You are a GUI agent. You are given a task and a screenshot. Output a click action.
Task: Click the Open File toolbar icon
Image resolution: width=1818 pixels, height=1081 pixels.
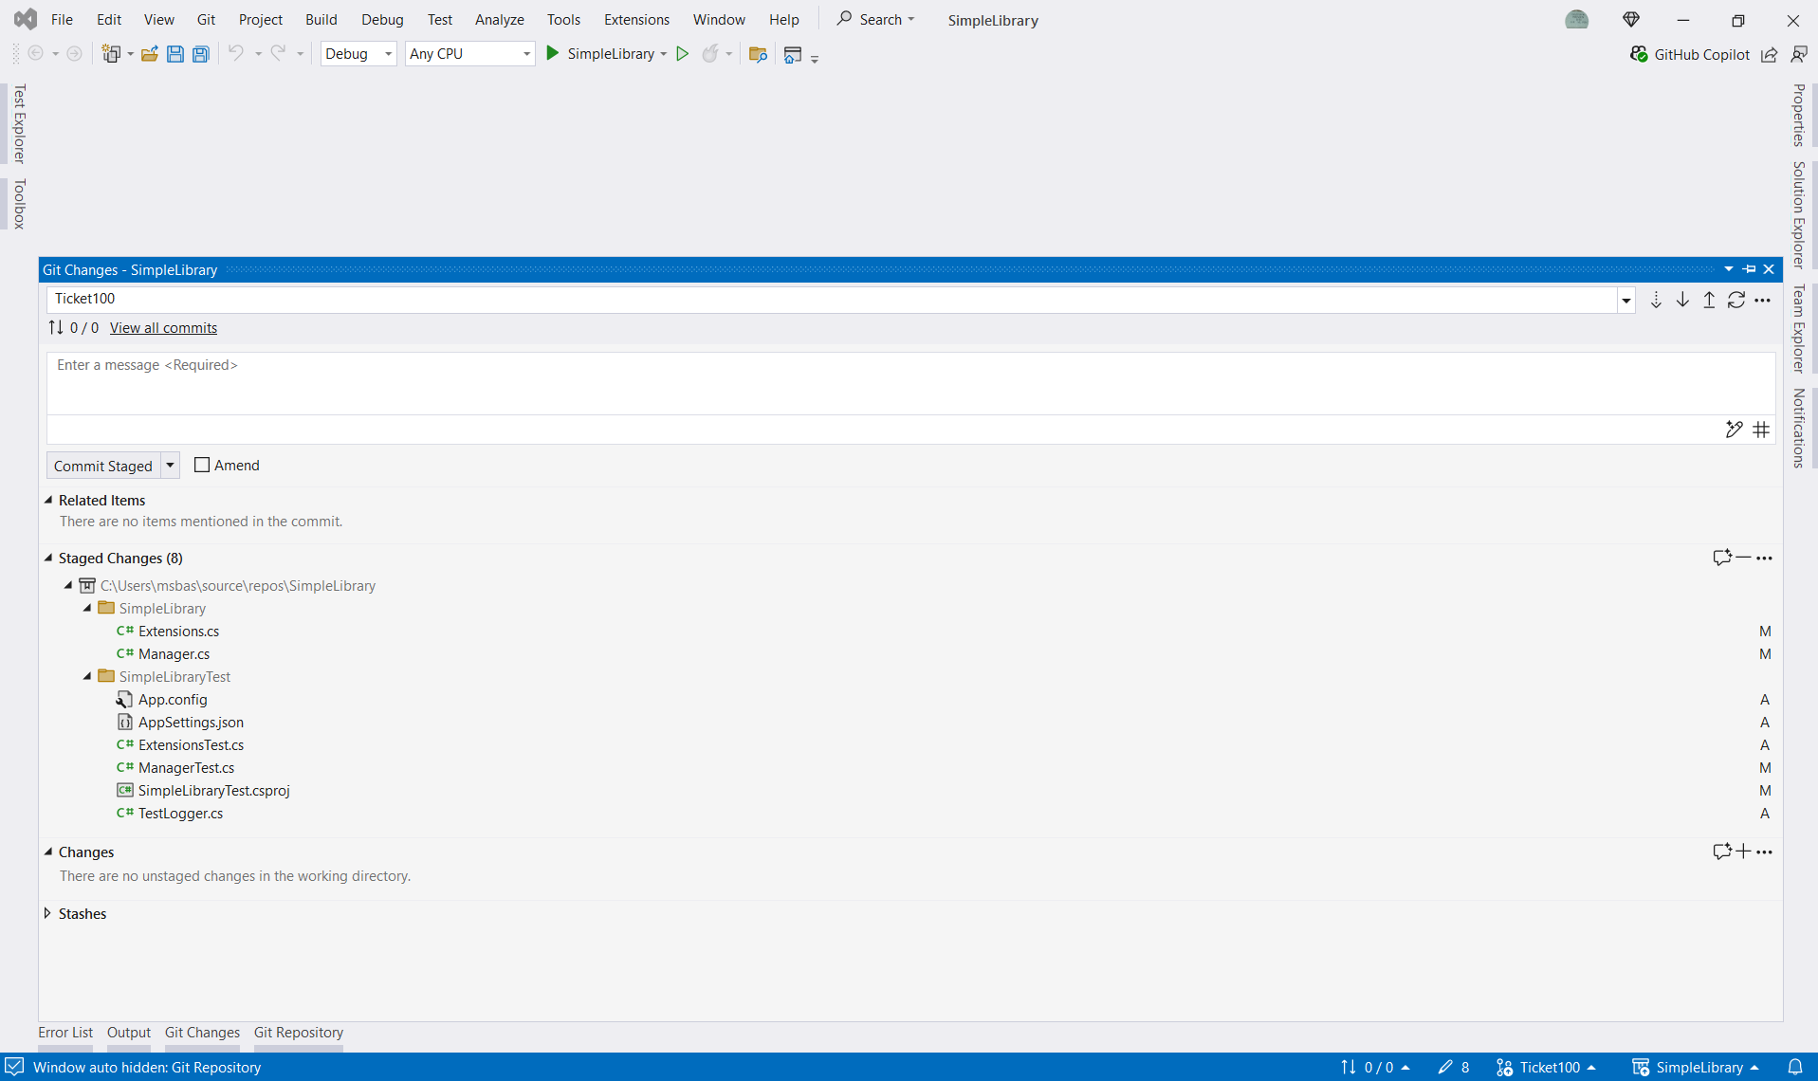click(149, 54)
